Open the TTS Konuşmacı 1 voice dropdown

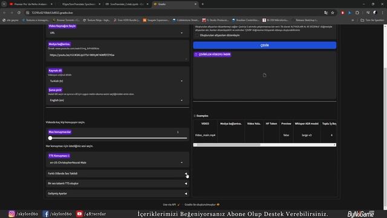tap(117, 163)
